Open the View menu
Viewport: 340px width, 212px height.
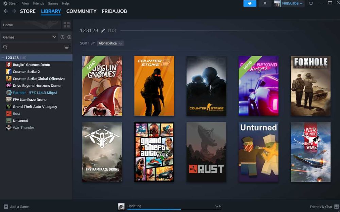coord(26,3)
